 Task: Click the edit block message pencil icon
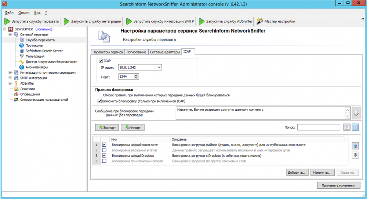coord(356,113)
